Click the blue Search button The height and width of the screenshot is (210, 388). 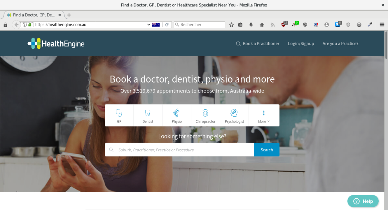[266, 150]
